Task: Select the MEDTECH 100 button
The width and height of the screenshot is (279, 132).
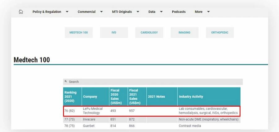Action: (79, 32)
